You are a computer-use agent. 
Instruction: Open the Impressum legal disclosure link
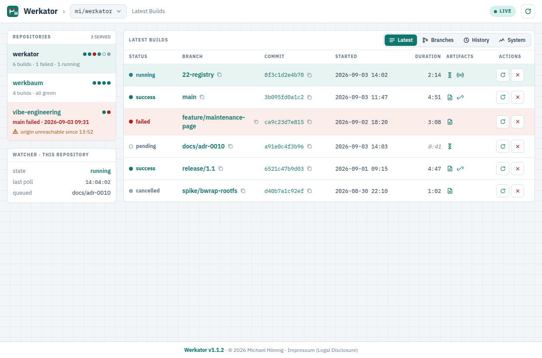(323, 350)
